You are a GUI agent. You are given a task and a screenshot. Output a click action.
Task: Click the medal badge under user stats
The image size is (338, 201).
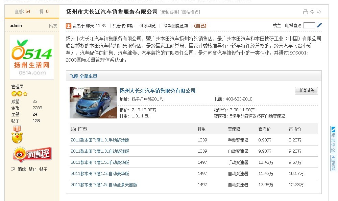[x=17, y=134]
